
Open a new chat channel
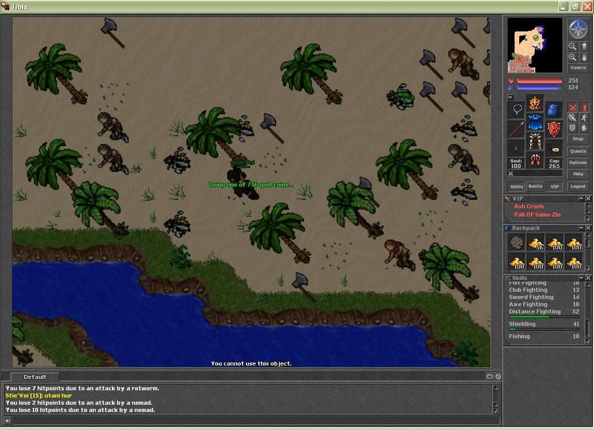(490, 377)
